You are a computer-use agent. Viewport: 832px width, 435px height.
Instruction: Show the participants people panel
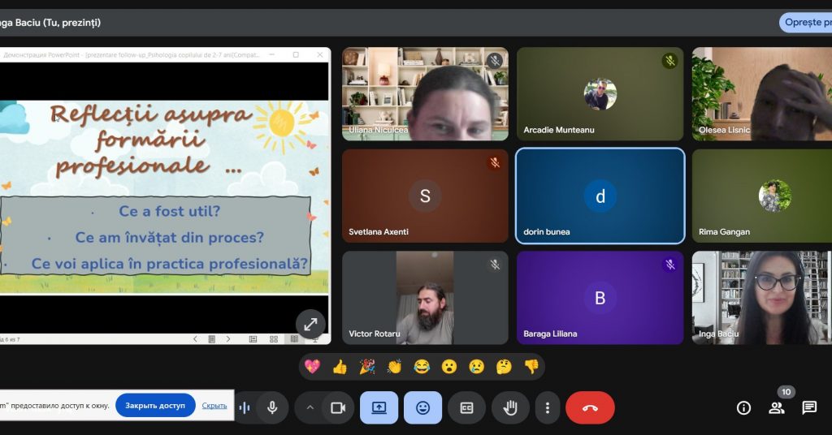(777, 407)
